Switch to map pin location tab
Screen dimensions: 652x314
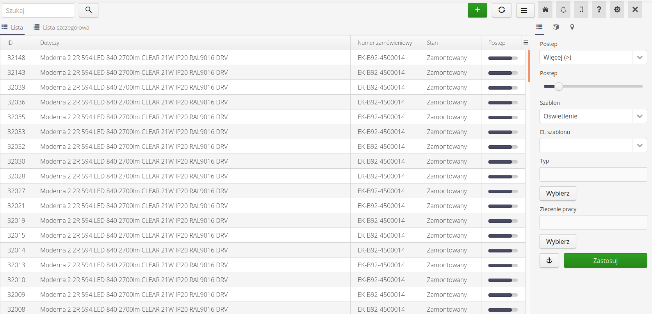tap(572, 27)
